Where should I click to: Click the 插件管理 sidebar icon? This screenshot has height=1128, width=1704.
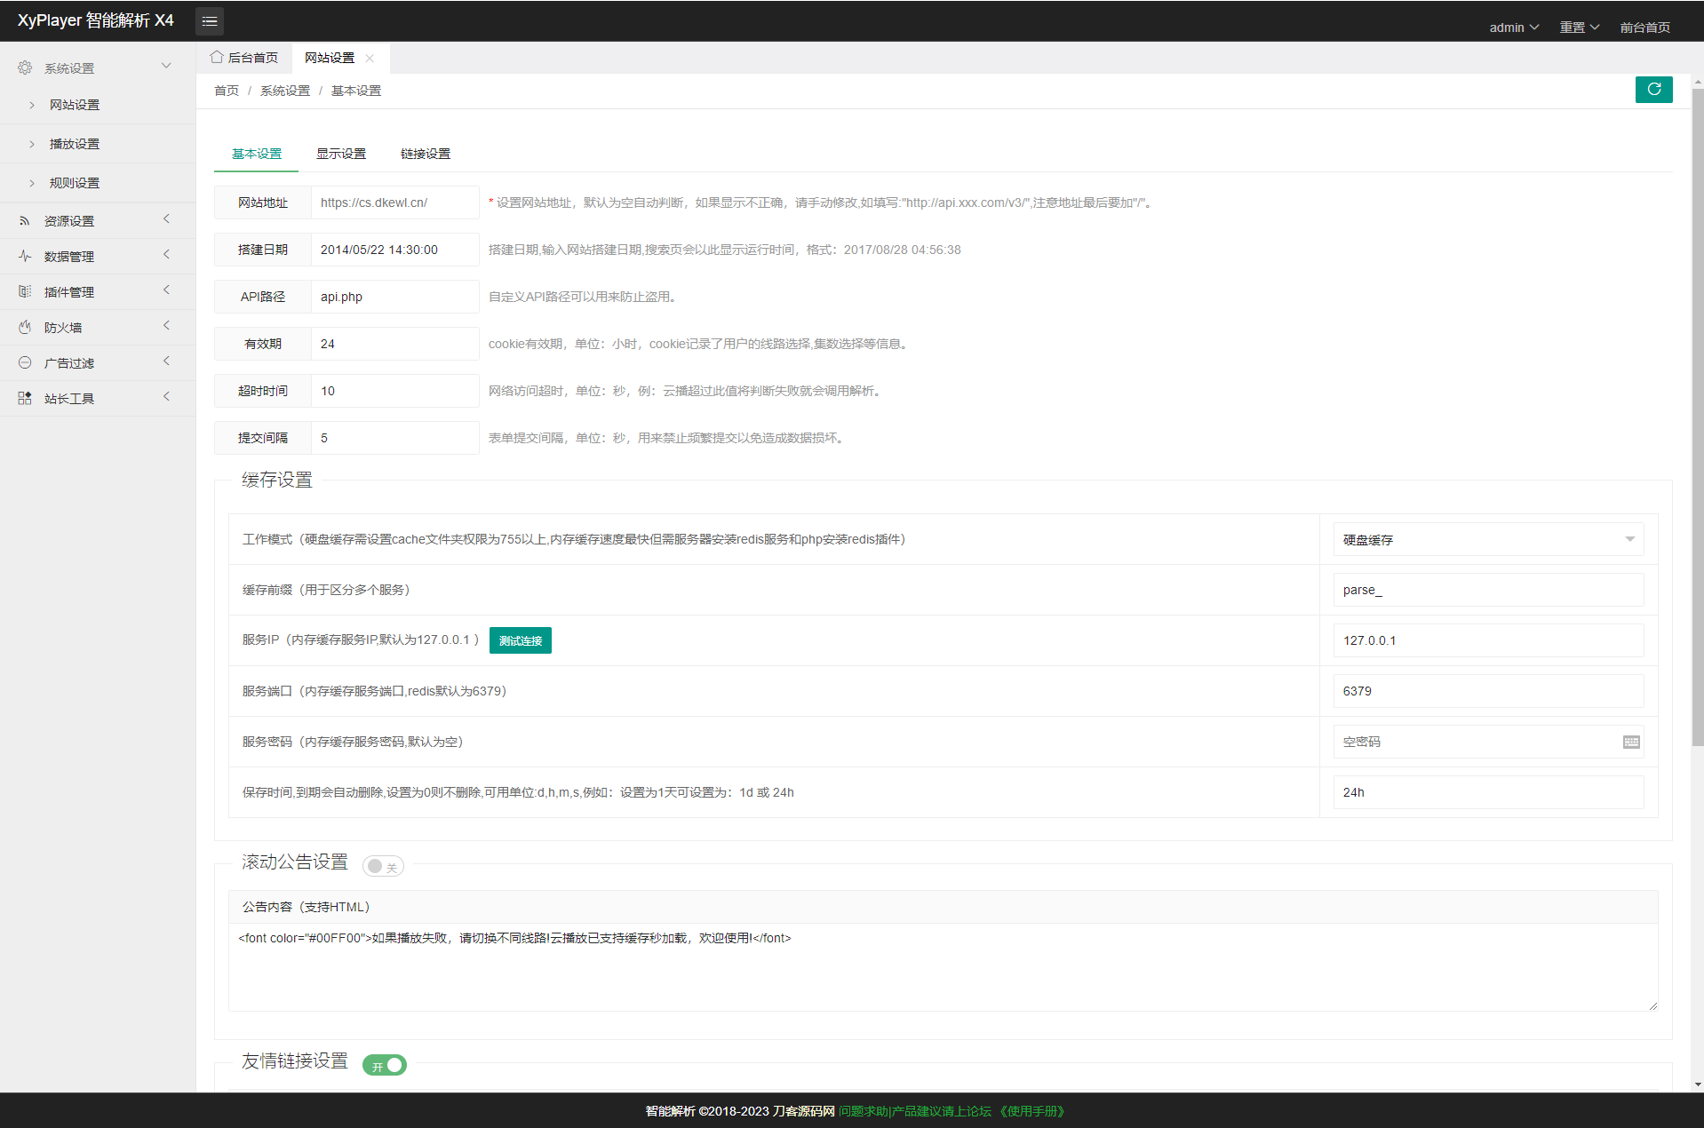click(24, 291)
